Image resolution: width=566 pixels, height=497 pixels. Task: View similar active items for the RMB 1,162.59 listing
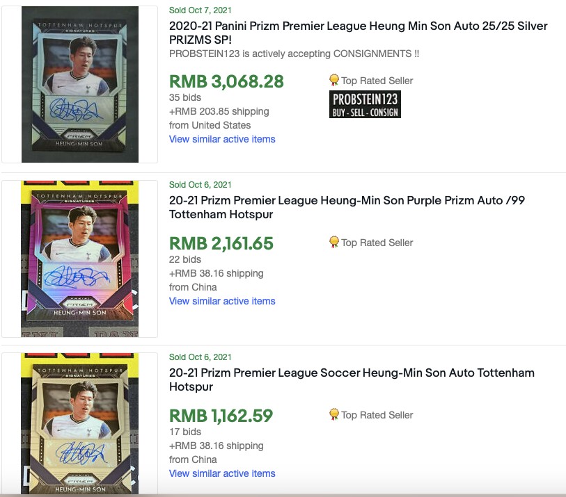tap(222, 473)
